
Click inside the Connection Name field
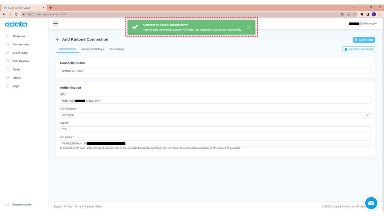click(215, 71)
